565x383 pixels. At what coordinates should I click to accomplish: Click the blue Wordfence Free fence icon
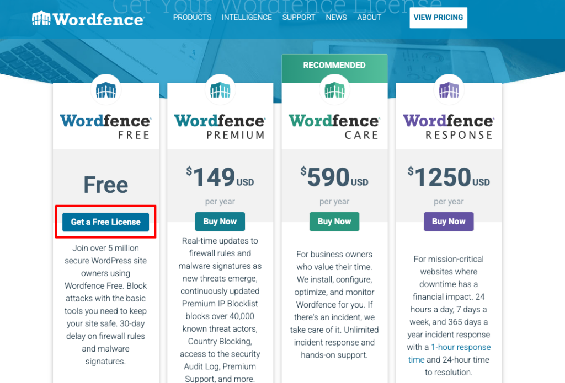tap(106, 90)
